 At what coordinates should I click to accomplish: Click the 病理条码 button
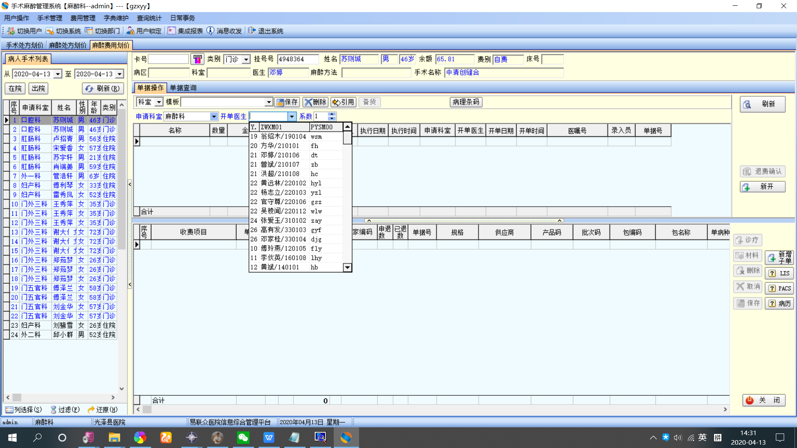pos(466,102)
